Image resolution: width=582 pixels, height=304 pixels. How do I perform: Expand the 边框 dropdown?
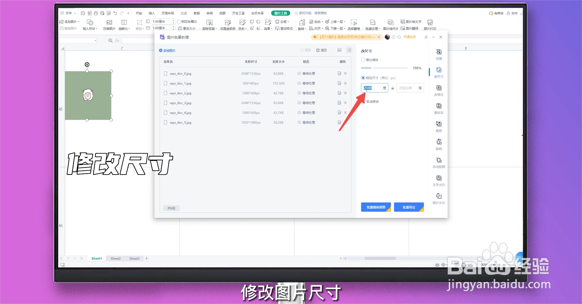[288, 22]
